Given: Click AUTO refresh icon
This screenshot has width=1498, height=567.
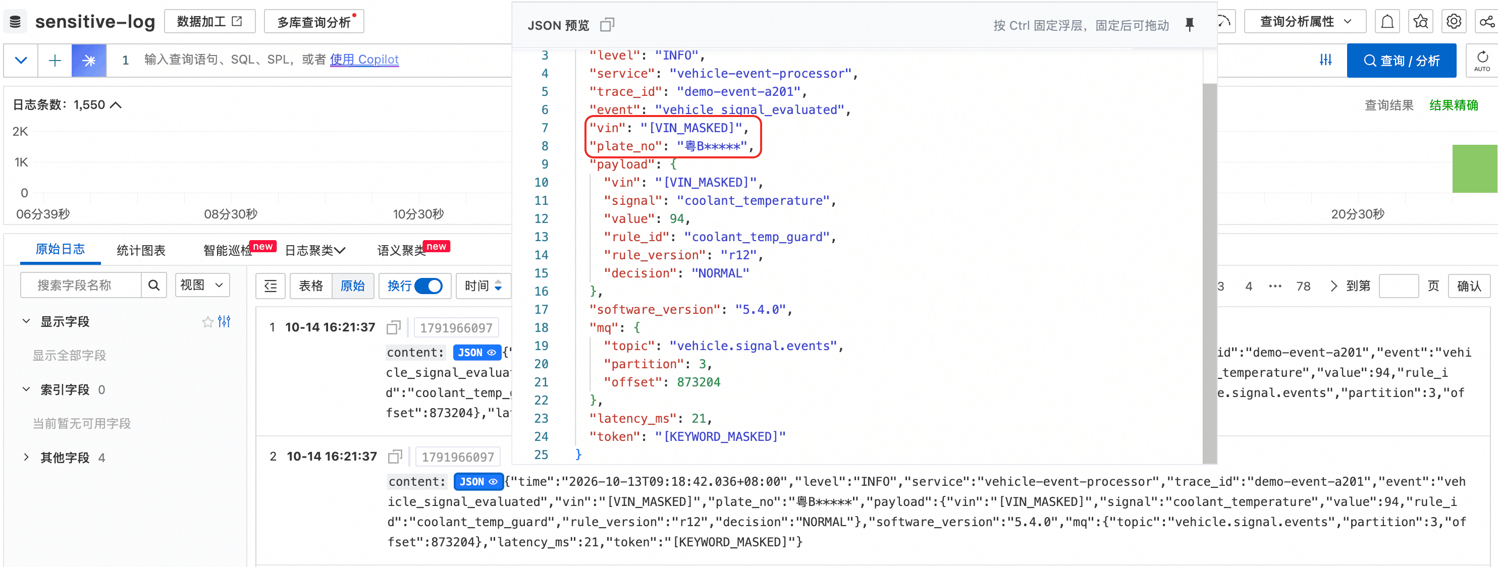Looking at the screenshot, I should click(1482, 61).
